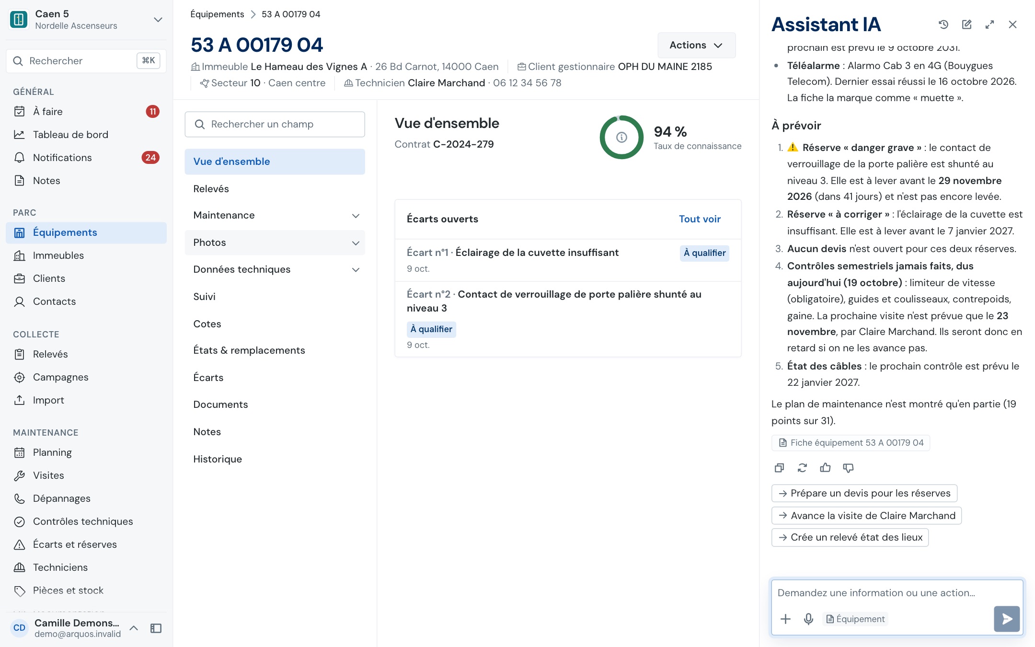Toggle the sidebar collapse icon
This screenshot has height=647, width=1035.
(x=156, y=628)
